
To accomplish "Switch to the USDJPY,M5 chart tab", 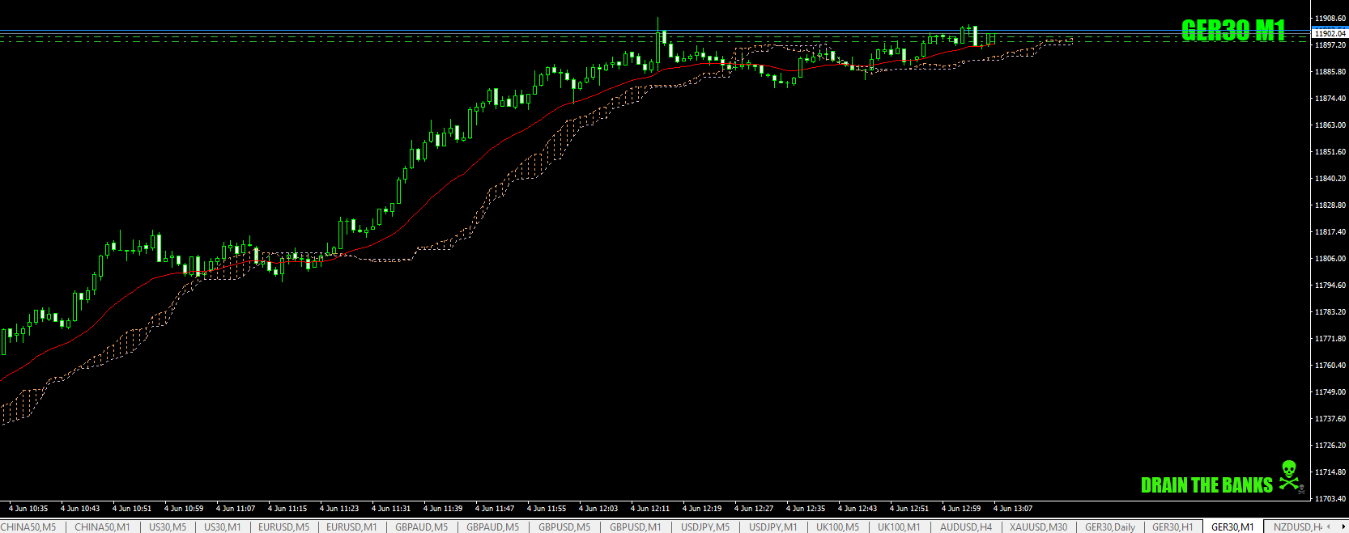I will pyautogui.click(x=705, y=527).
